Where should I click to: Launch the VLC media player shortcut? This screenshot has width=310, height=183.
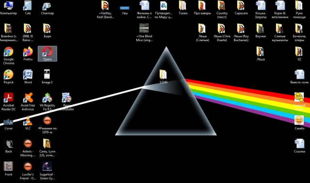28,123
